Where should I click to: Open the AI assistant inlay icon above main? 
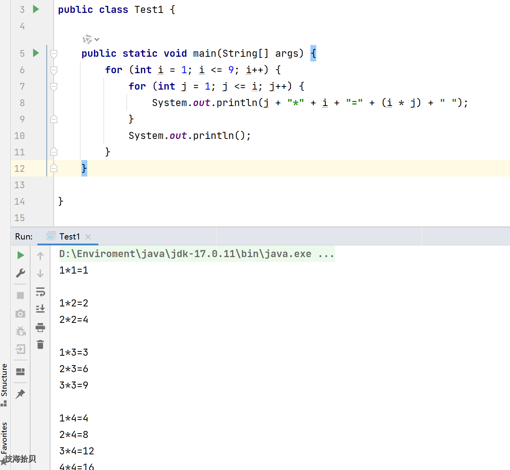tap(87, 39)
